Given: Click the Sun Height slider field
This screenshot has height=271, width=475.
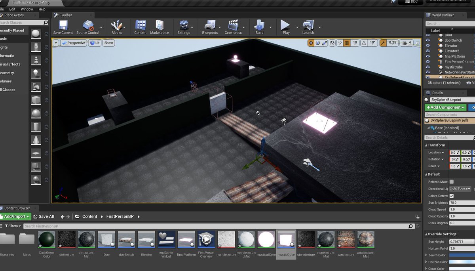Looking at the screenshot, I should (462, 241).
